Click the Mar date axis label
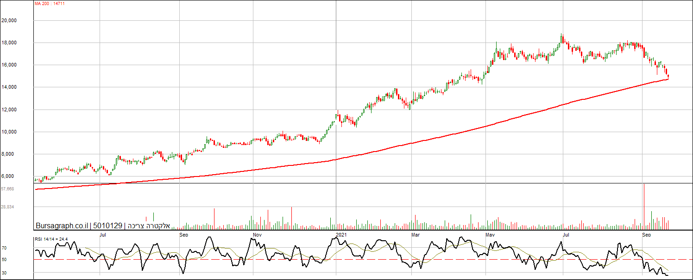Viewport: 693px width, 280px height. (x=416, y=235)
